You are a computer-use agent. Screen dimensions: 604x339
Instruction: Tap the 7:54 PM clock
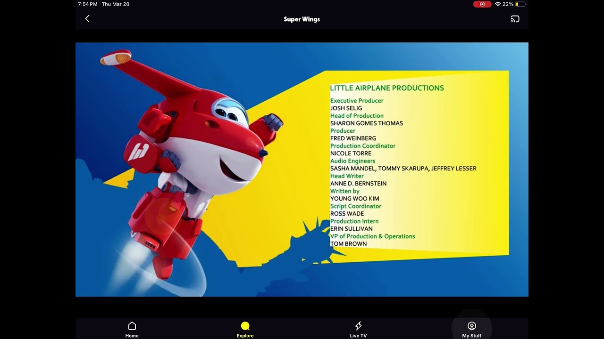point(88,4)
